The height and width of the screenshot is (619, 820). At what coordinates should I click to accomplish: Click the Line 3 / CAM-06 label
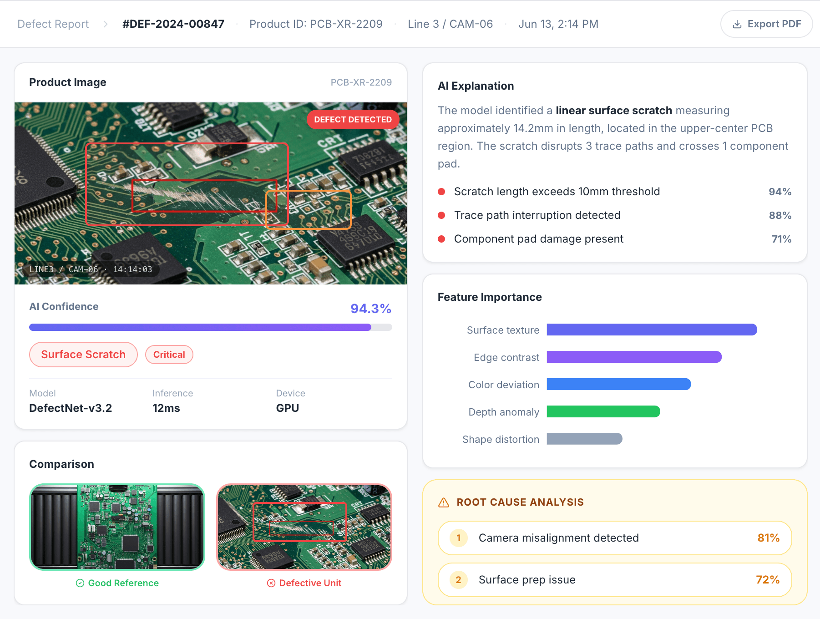pyautogui.click(x=450, y=24)
